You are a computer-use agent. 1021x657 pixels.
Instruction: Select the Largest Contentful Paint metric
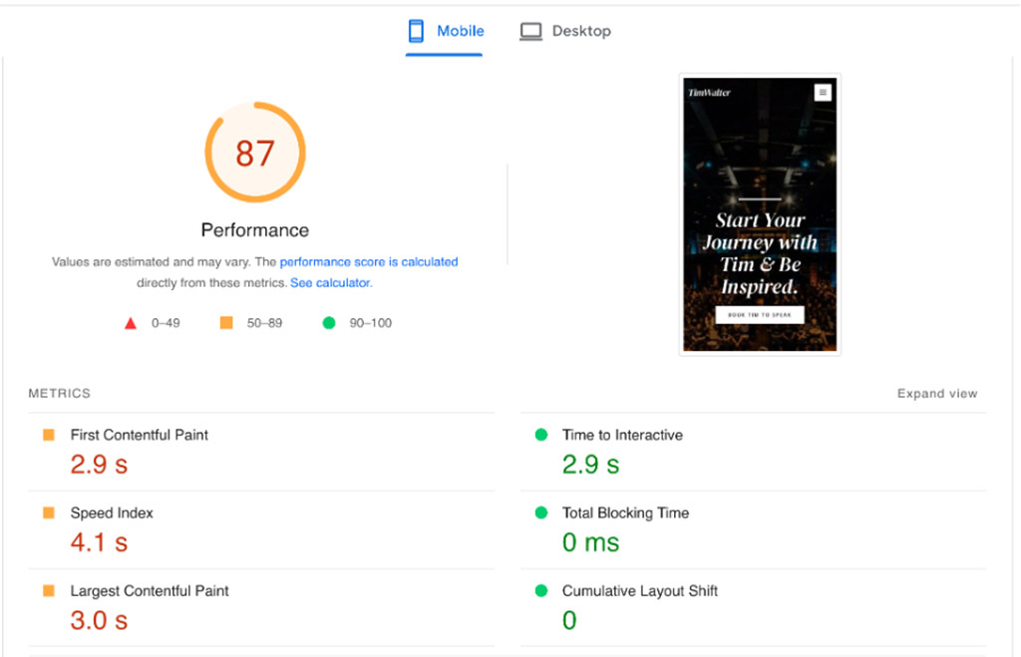tap(150, 591)
